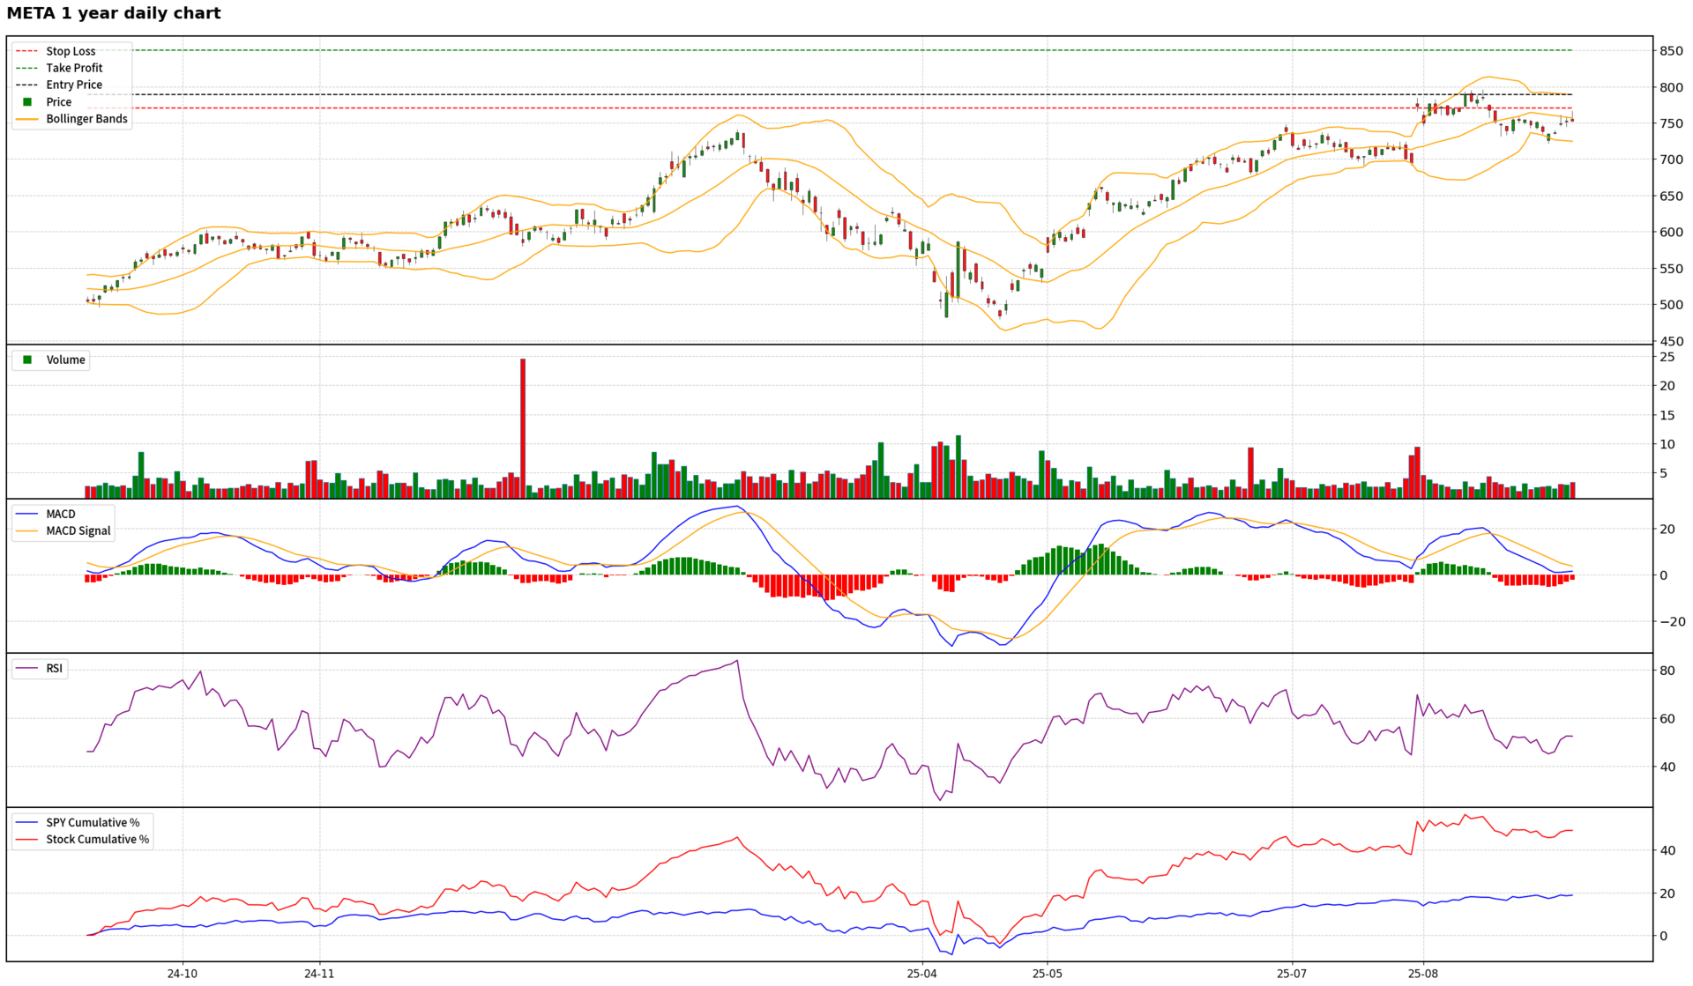Click the Volume legend green square
Screen dimensions: 1693x986
[27, 360]
